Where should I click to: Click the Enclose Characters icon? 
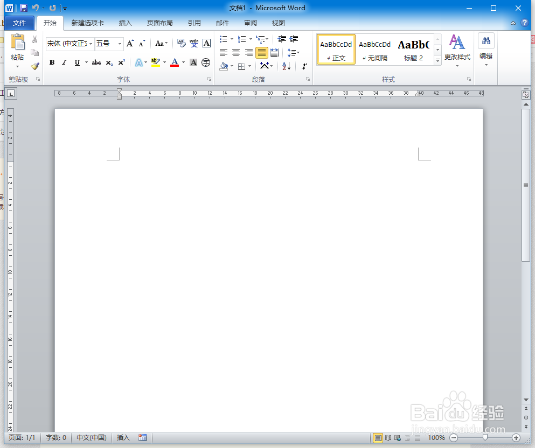click(206, 62)
